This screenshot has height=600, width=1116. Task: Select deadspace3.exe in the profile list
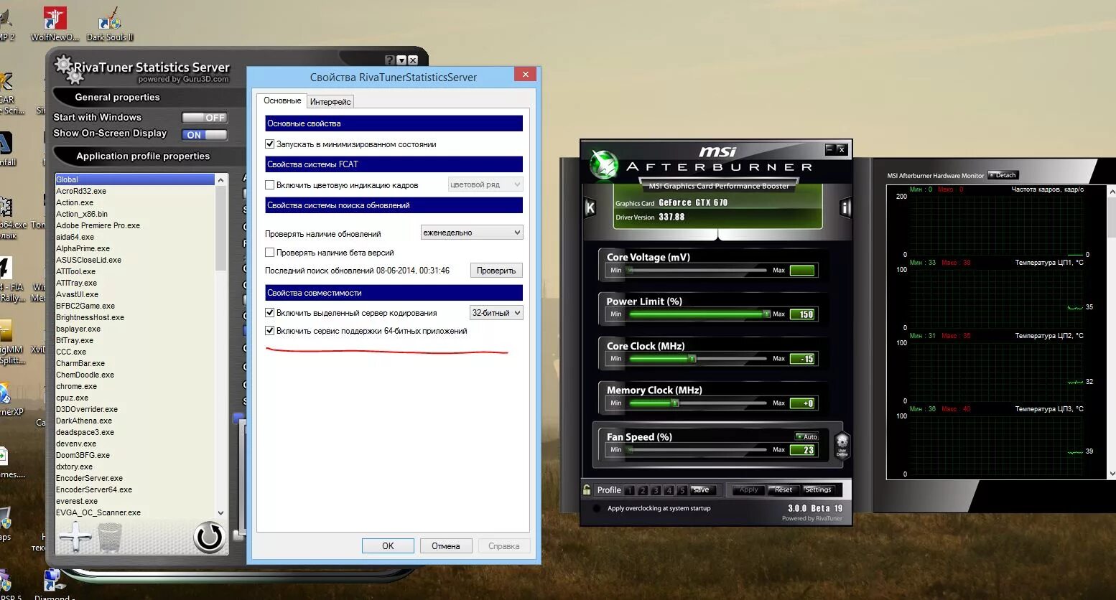135,432
